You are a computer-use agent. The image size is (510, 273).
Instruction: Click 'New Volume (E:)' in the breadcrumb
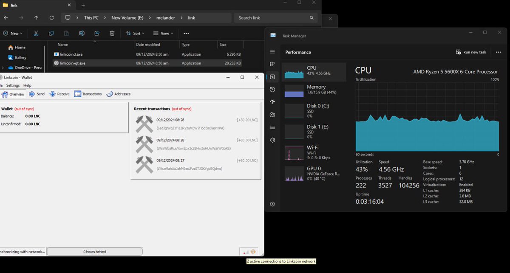127,18
